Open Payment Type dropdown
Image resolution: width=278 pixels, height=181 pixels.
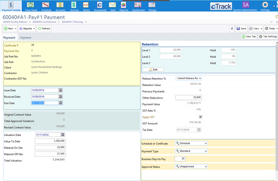click(x=191, y=151)
